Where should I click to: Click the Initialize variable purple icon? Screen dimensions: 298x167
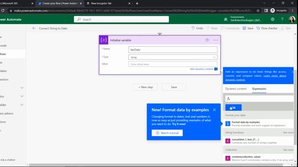click(103, 40)
